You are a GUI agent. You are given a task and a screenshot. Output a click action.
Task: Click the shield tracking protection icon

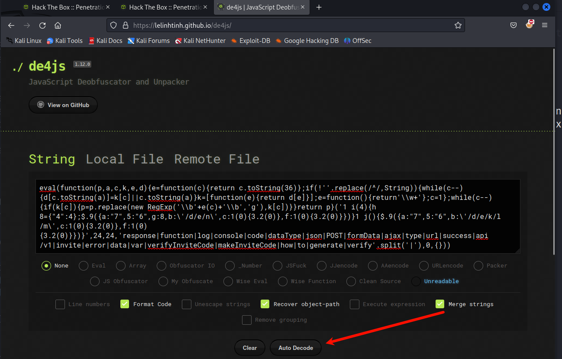click(113, 25)
